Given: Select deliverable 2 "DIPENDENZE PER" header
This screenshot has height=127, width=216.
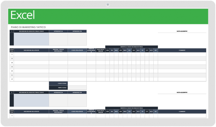Looking at the screenshot, I should point(77,92).
